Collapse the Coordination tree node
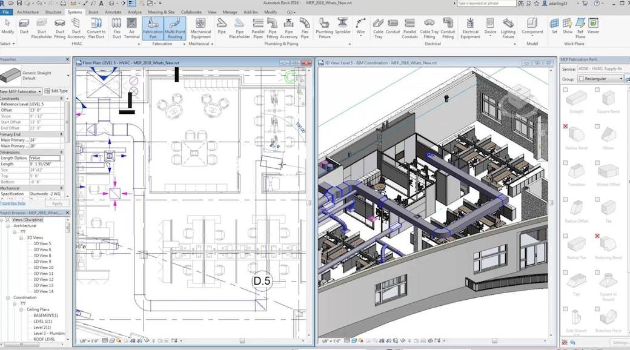This screenshot has width=630, height=350. tap(8, 298)
